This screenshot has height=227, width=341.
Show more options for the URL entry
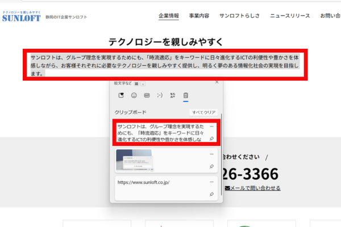211,182
